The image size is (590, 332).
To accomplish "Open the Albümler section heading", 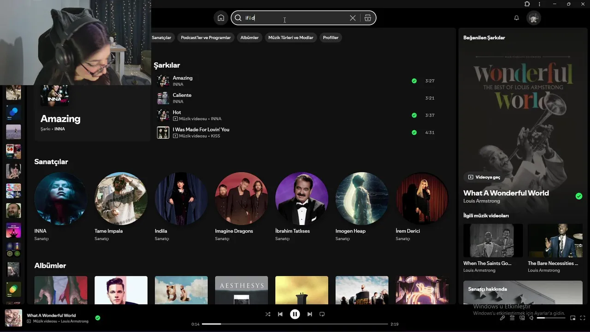I will [50, 266].
